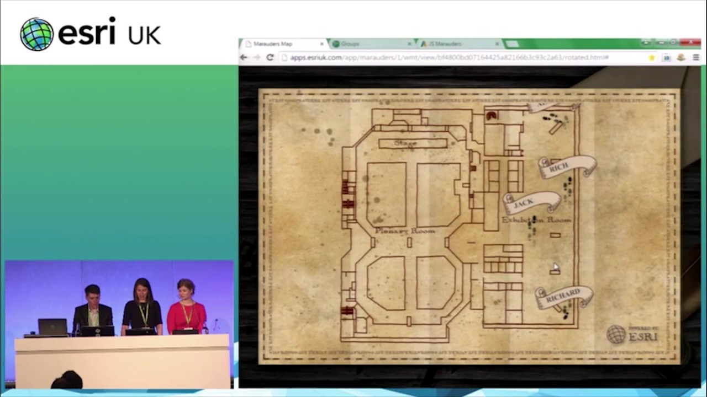Image resolution: width=707 pixels, height=397 pixels.
Task: Click the esri UK globe logo
Action: click(x=36, y=34)
